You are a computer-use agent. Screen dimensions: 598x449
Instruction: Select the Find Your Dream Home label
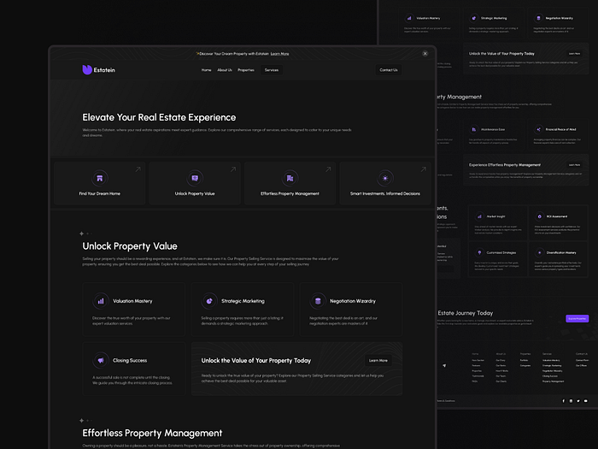point(100,193)
